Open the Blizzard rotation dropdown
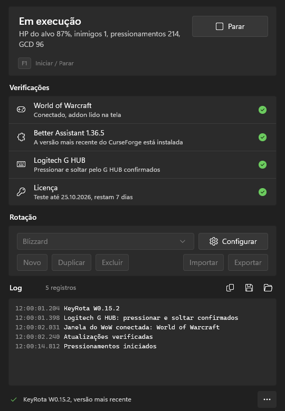This screenshot has height=411, width=285. click(106, 241)
